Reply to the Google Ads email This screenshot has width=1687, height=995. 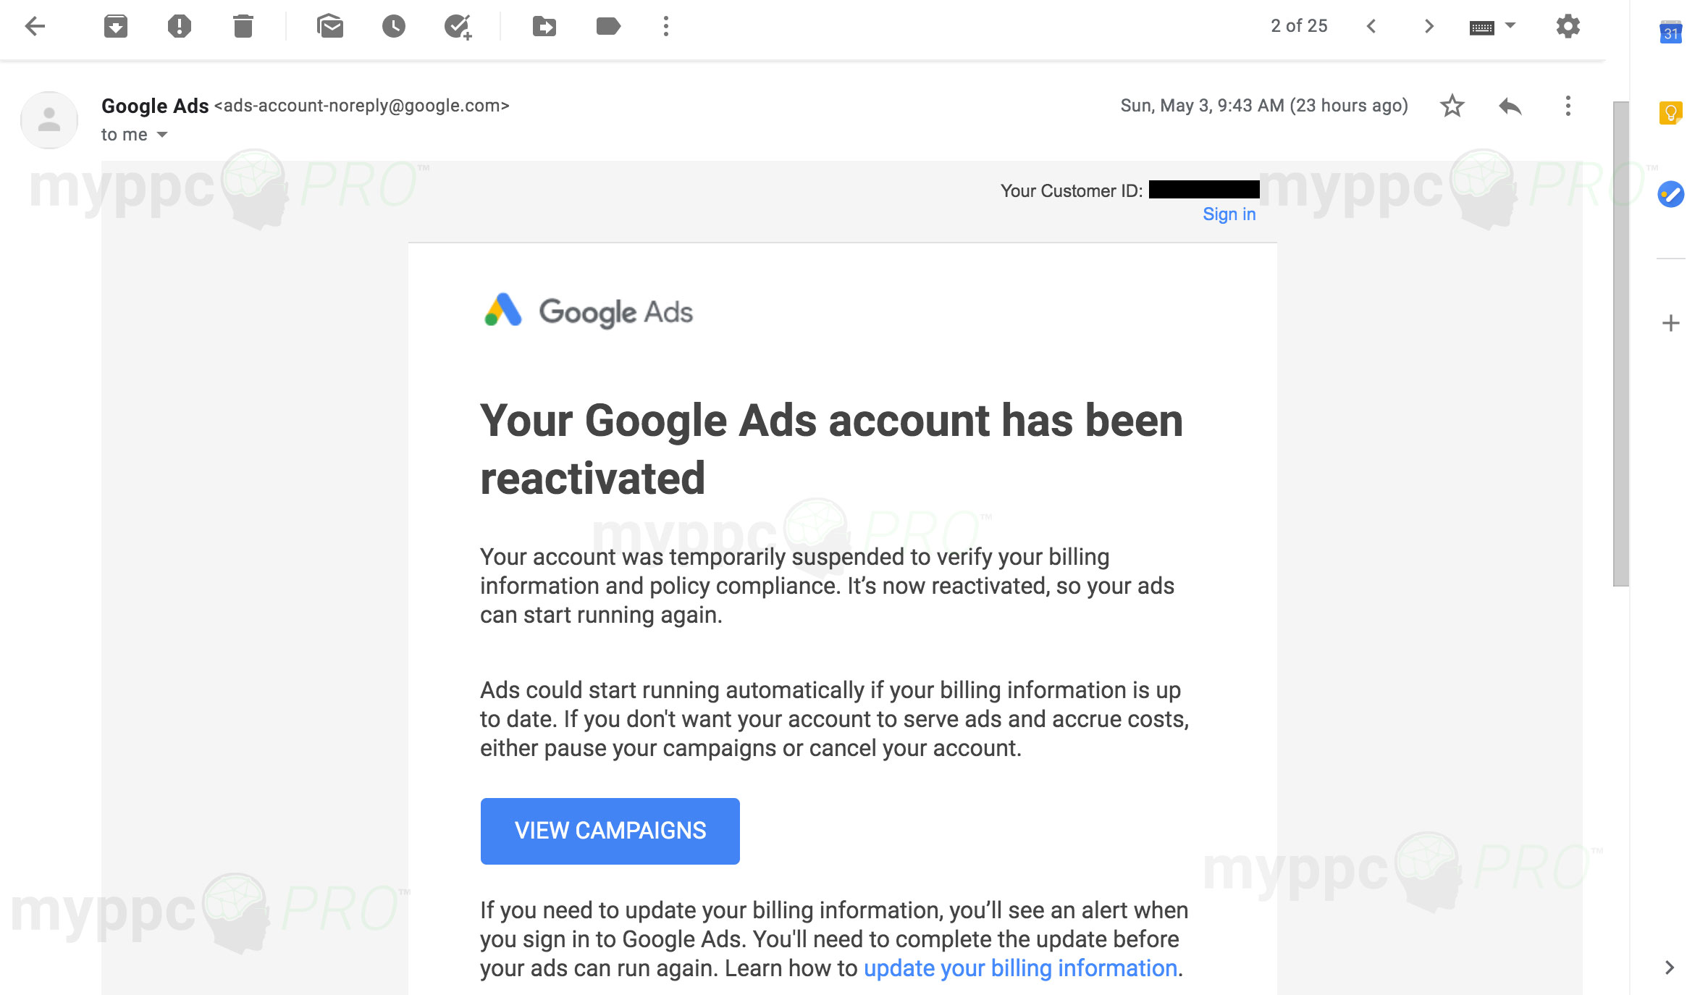(1510, 106)
